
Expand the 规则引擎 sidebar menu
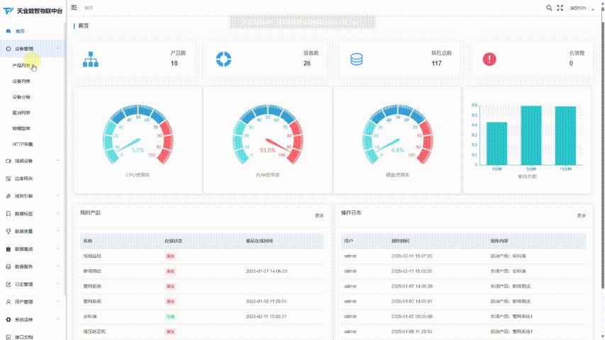click(x=33, y=196)
